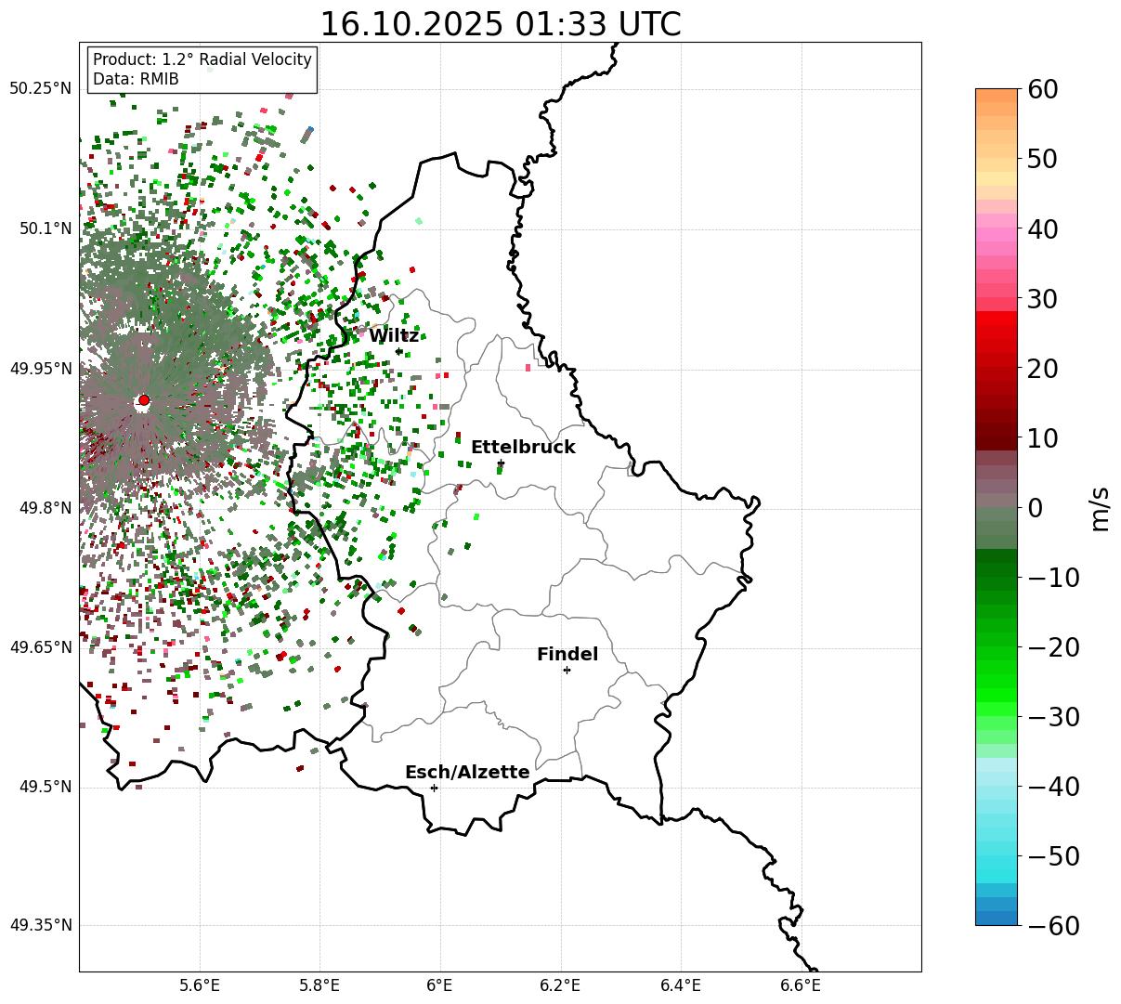The image size is (1121, 1004).
Task: Click the 49.35°N latitude label
Action: coord(40,925)
